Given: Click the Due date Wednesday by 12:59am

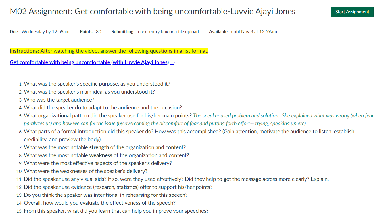Looking at the screenshot, I should [x=45, y=31].
